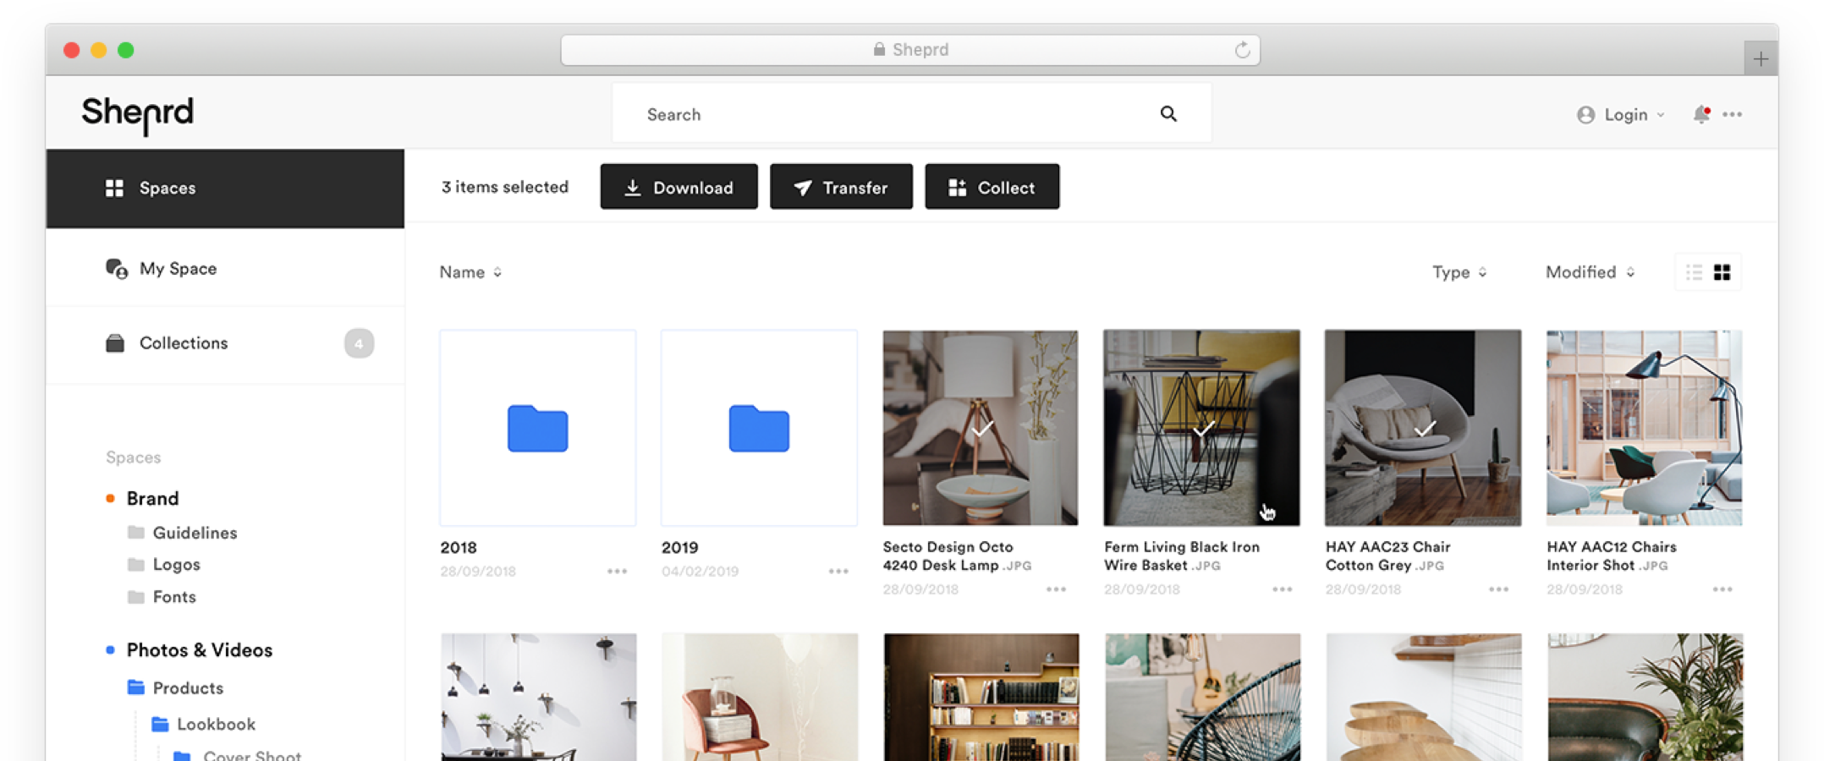Viewport: 1824px width, 761px height.
Task: Open a new browser tab
Action: (x=1760, y=59)
